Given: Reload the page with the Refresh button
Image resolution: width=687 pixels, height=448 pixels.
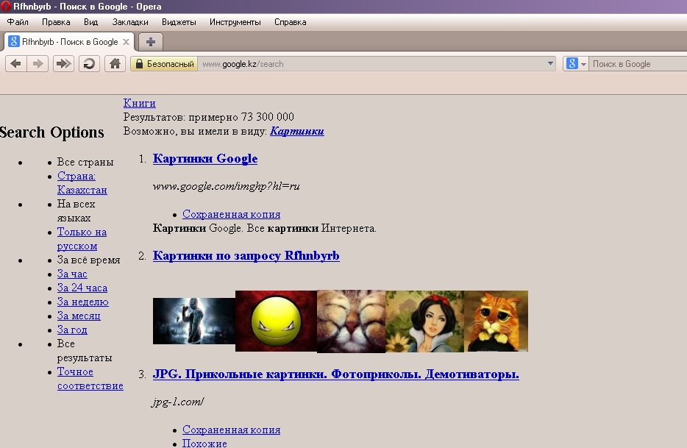Looking at the screenshot, I should click(89, 64).
